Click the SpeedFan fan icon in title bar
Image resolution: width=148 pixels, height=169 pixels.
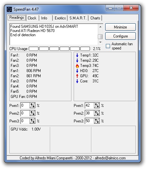coord(9,9)
